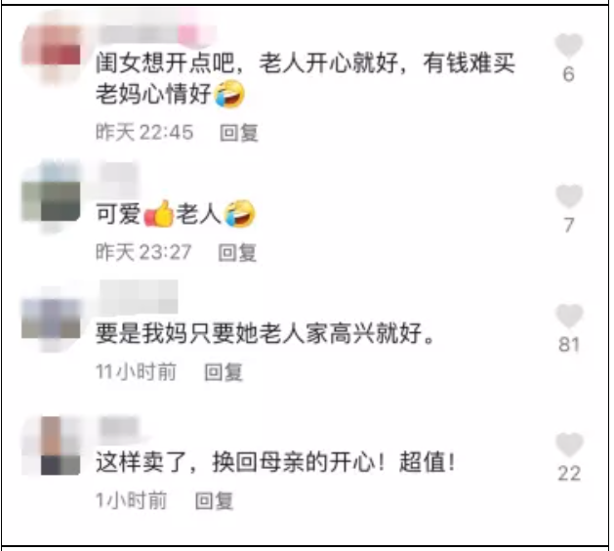Tap the heart next to 这样卖了 comment
Screen dimensions: 614x551
tap(569, 445)
